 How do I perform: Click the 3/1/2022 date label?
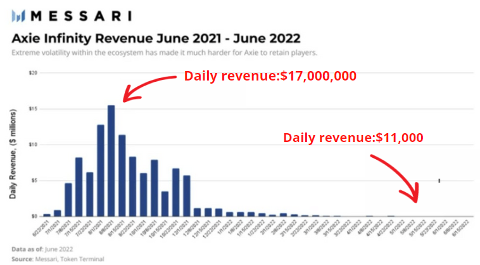coord(312,227)
